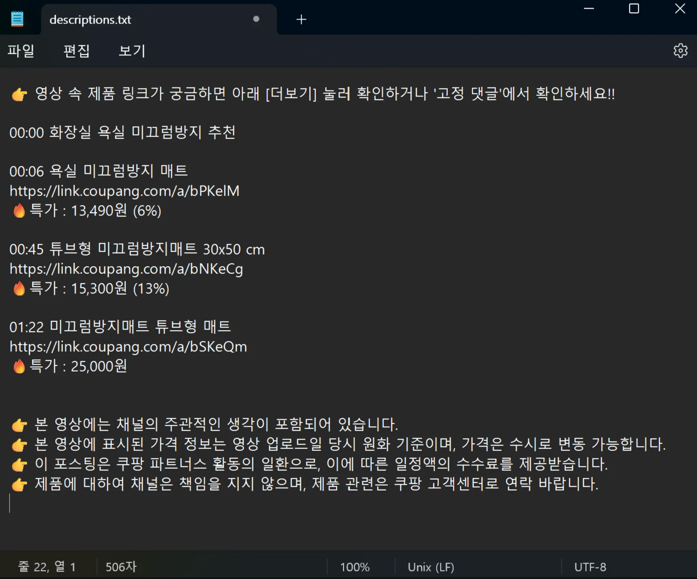Click the bPKelM coupang link text
This screenshot has height=579, width=697.
[125, 191]
